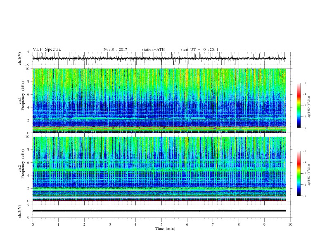Click the "-5" voltage tick of ch.3(V) axis
This screenshot has width=327, height=252.
pyautogui.click(x=28, y=218)
